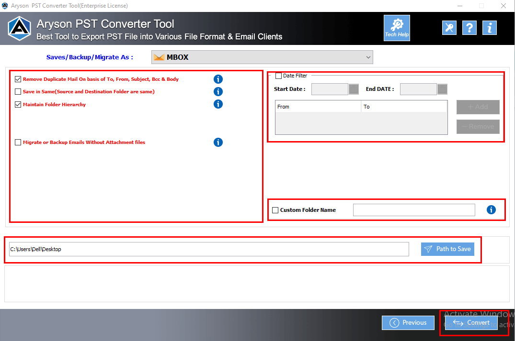Open the End DATE calendar picker

click(x=442, y=89)
